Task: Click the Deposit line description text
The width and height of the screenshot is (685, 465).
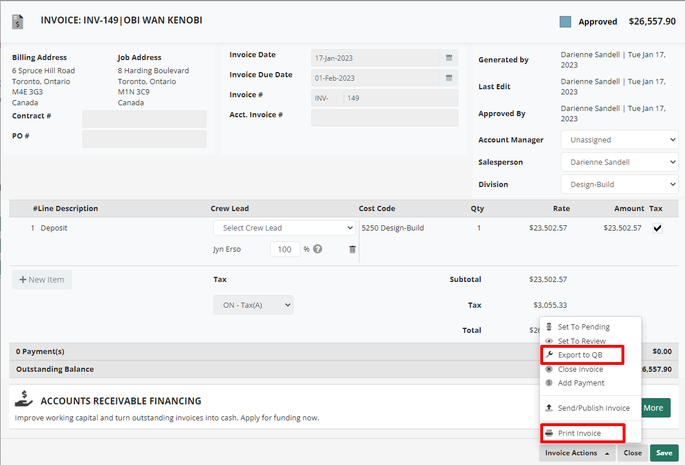Action: click(x=54, y=228)
